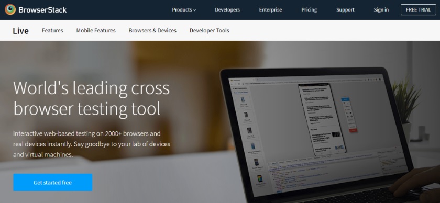
Task: Open Browsers & Devices tab
Action: click(152, 30)
